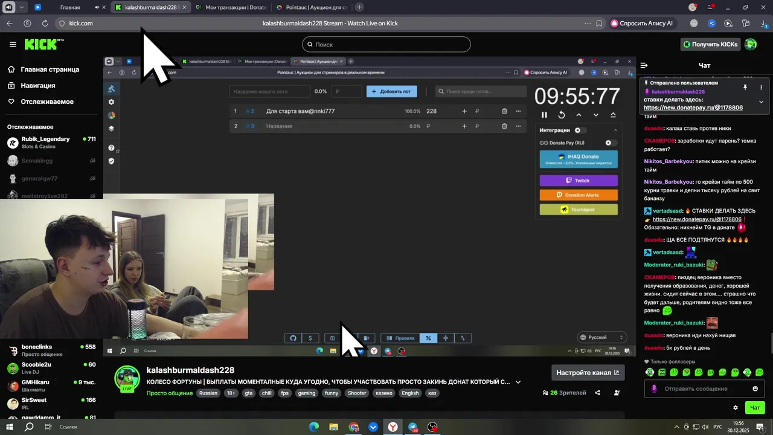
Task: Open the Rubik_Legendary channel in the sidebar
Action: click(51, 143)
